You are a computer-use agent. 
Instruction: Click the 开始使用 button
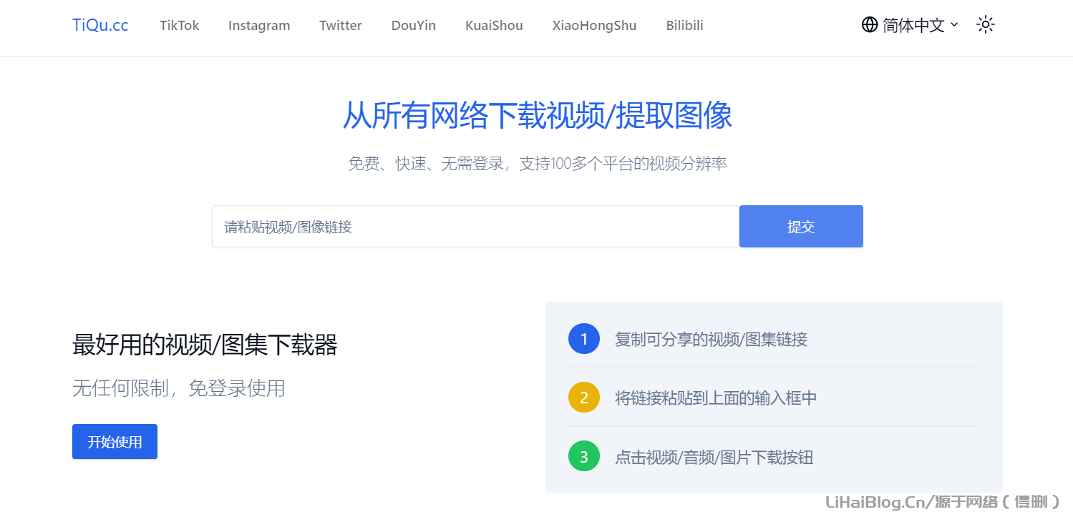pos(115,442)
